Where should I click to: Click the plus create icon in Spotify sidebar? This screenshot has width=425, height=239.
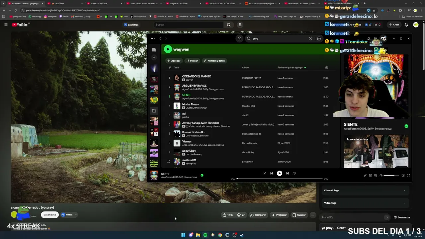(x=154, y=57)
